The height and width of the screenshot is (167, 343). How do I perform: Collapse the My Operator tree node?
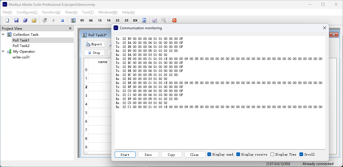[x=3, y=52]
